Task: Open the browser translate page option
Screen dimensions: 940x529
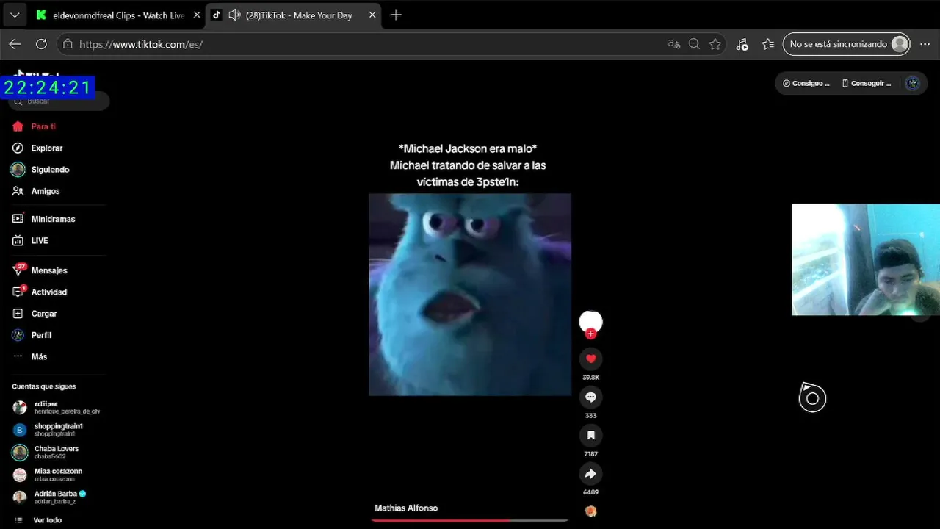Action: coord(673,44)
